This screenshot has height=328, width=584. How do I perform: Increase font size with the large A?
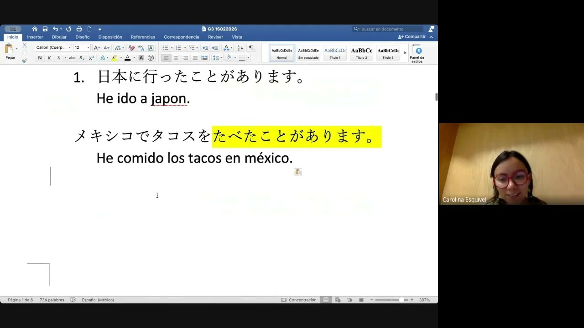point(97,48)
